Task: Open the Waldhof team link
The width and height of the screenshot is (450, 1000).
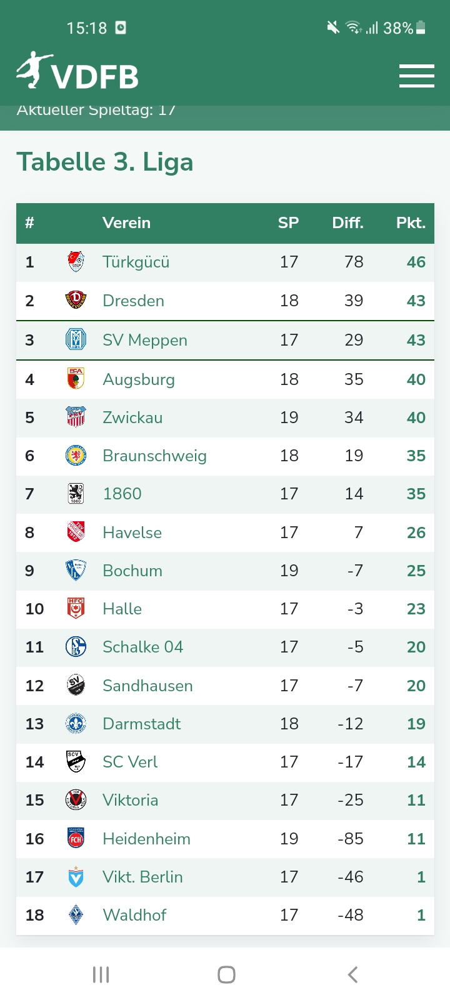Action: [x=134, y=915]
